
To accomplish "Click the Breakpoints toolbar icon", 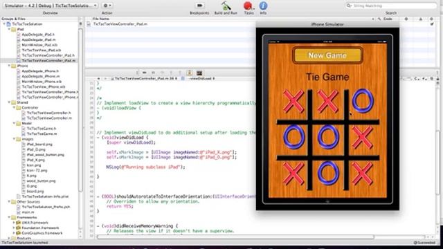I will (x=199, y=6).
